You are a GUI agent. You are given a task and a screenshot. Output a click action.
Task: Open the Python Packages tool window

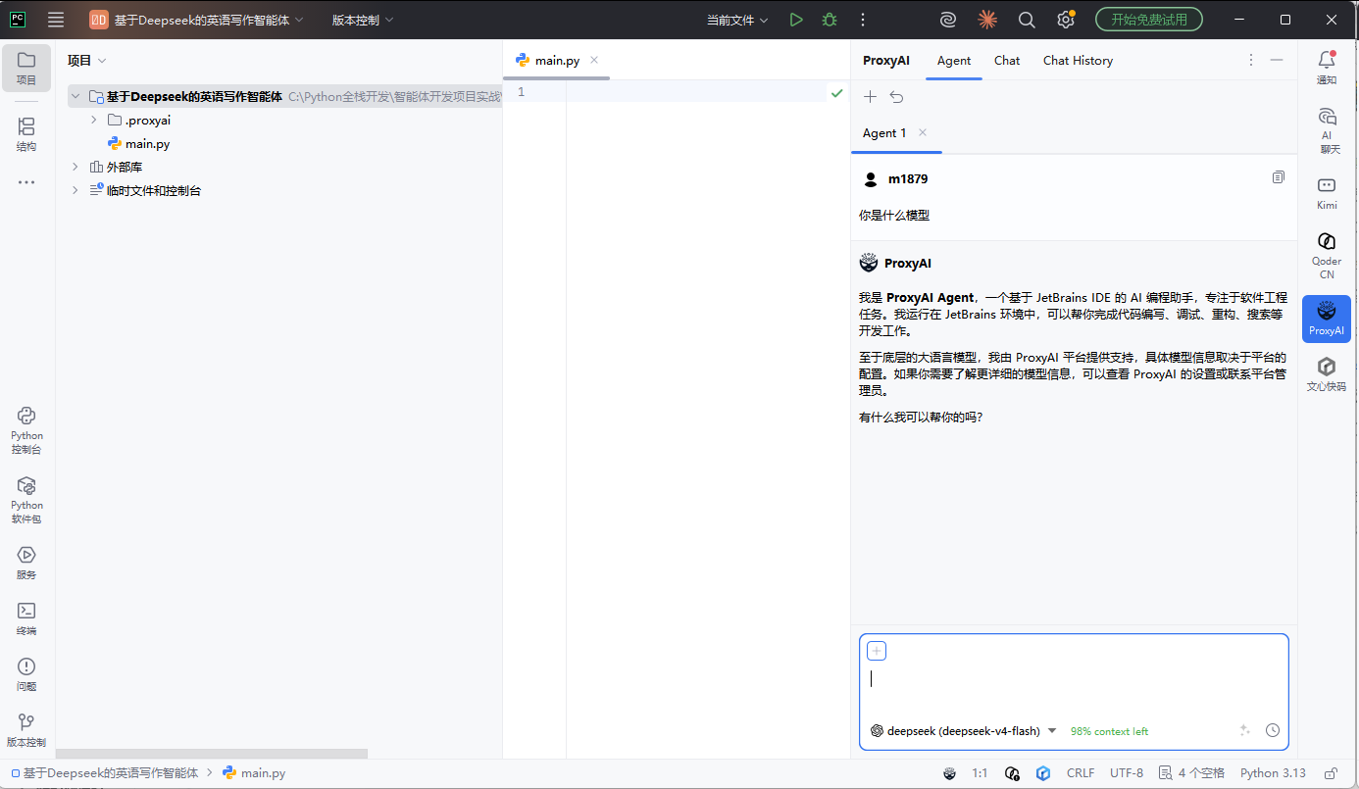(26, 500)
